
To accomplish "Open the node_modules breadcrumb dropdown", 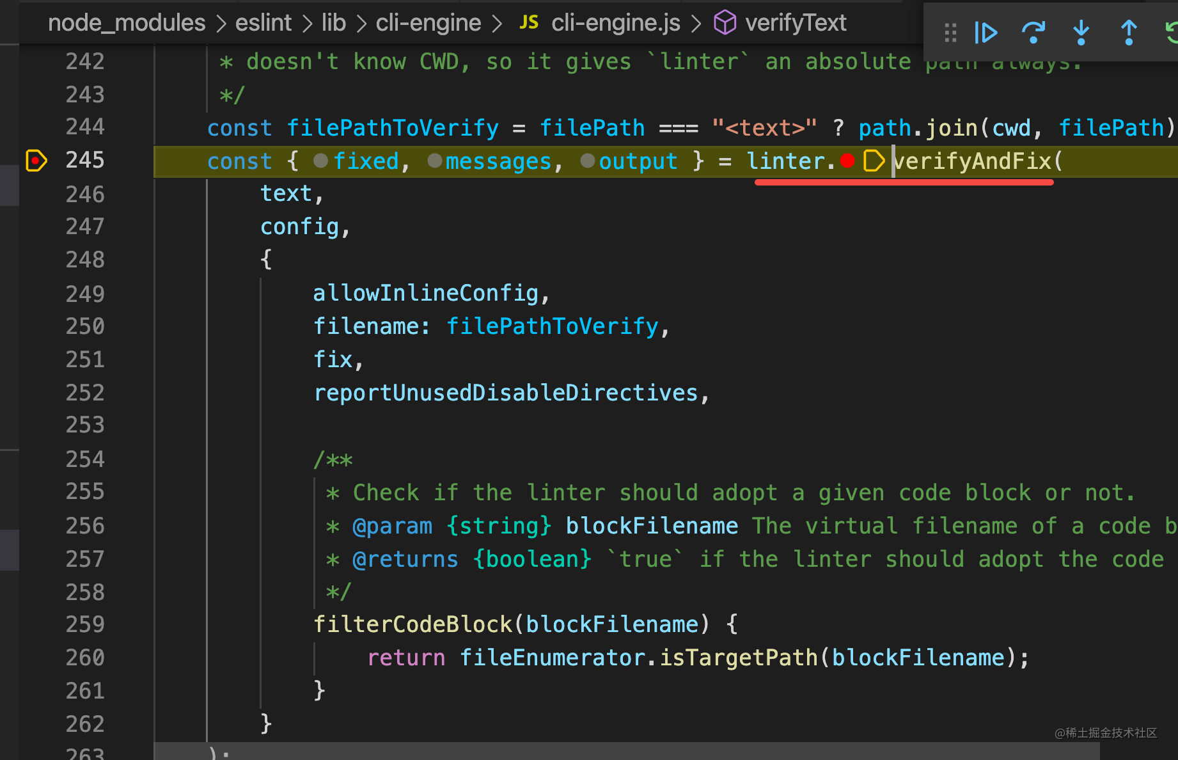I will point(127,23).
